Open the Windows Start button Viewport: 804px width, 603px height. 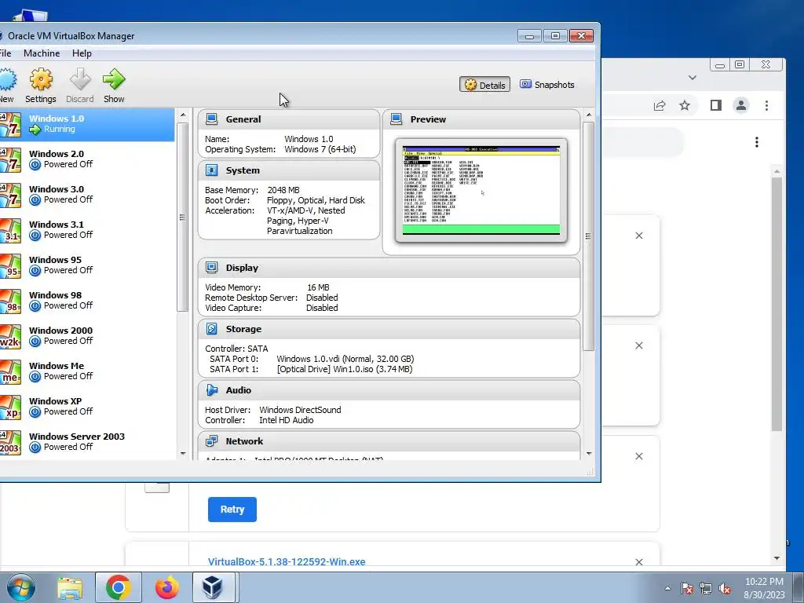pyautogui.click(x=21, y=587)
